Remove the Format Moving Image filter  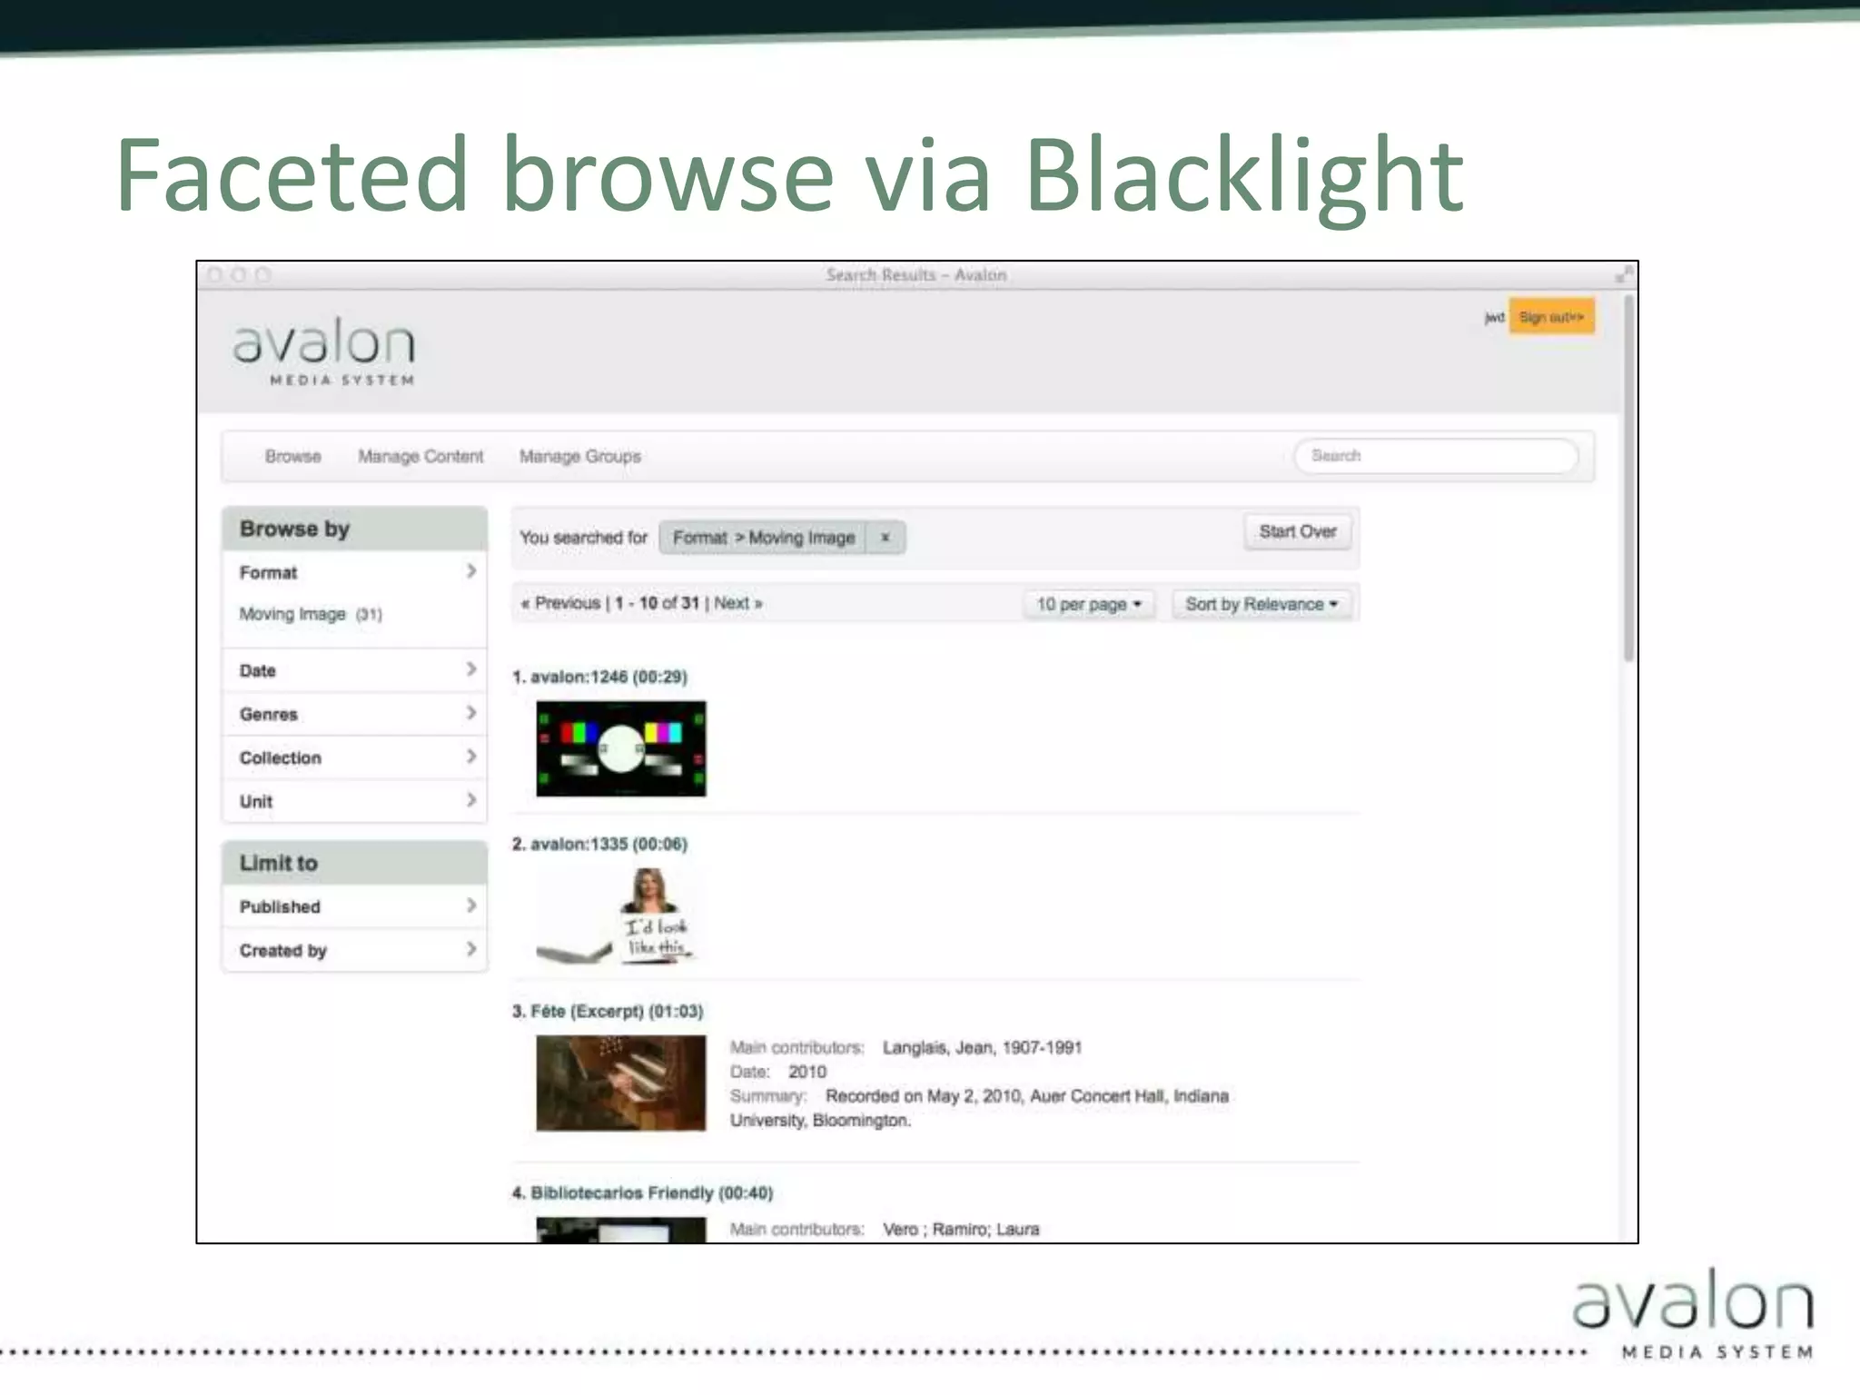[885, 538]
